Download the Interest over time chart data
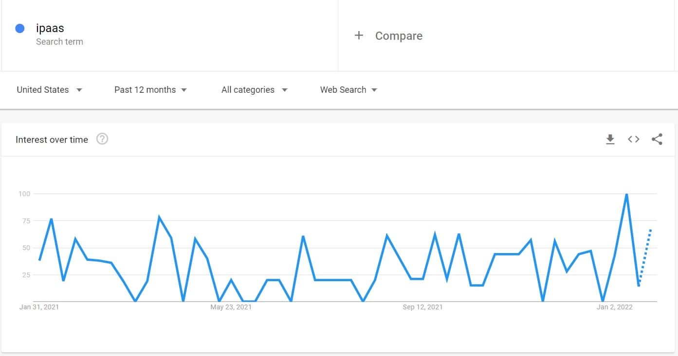Image resolution: width=678 pixels, height=356 pixels. (610, 139)
